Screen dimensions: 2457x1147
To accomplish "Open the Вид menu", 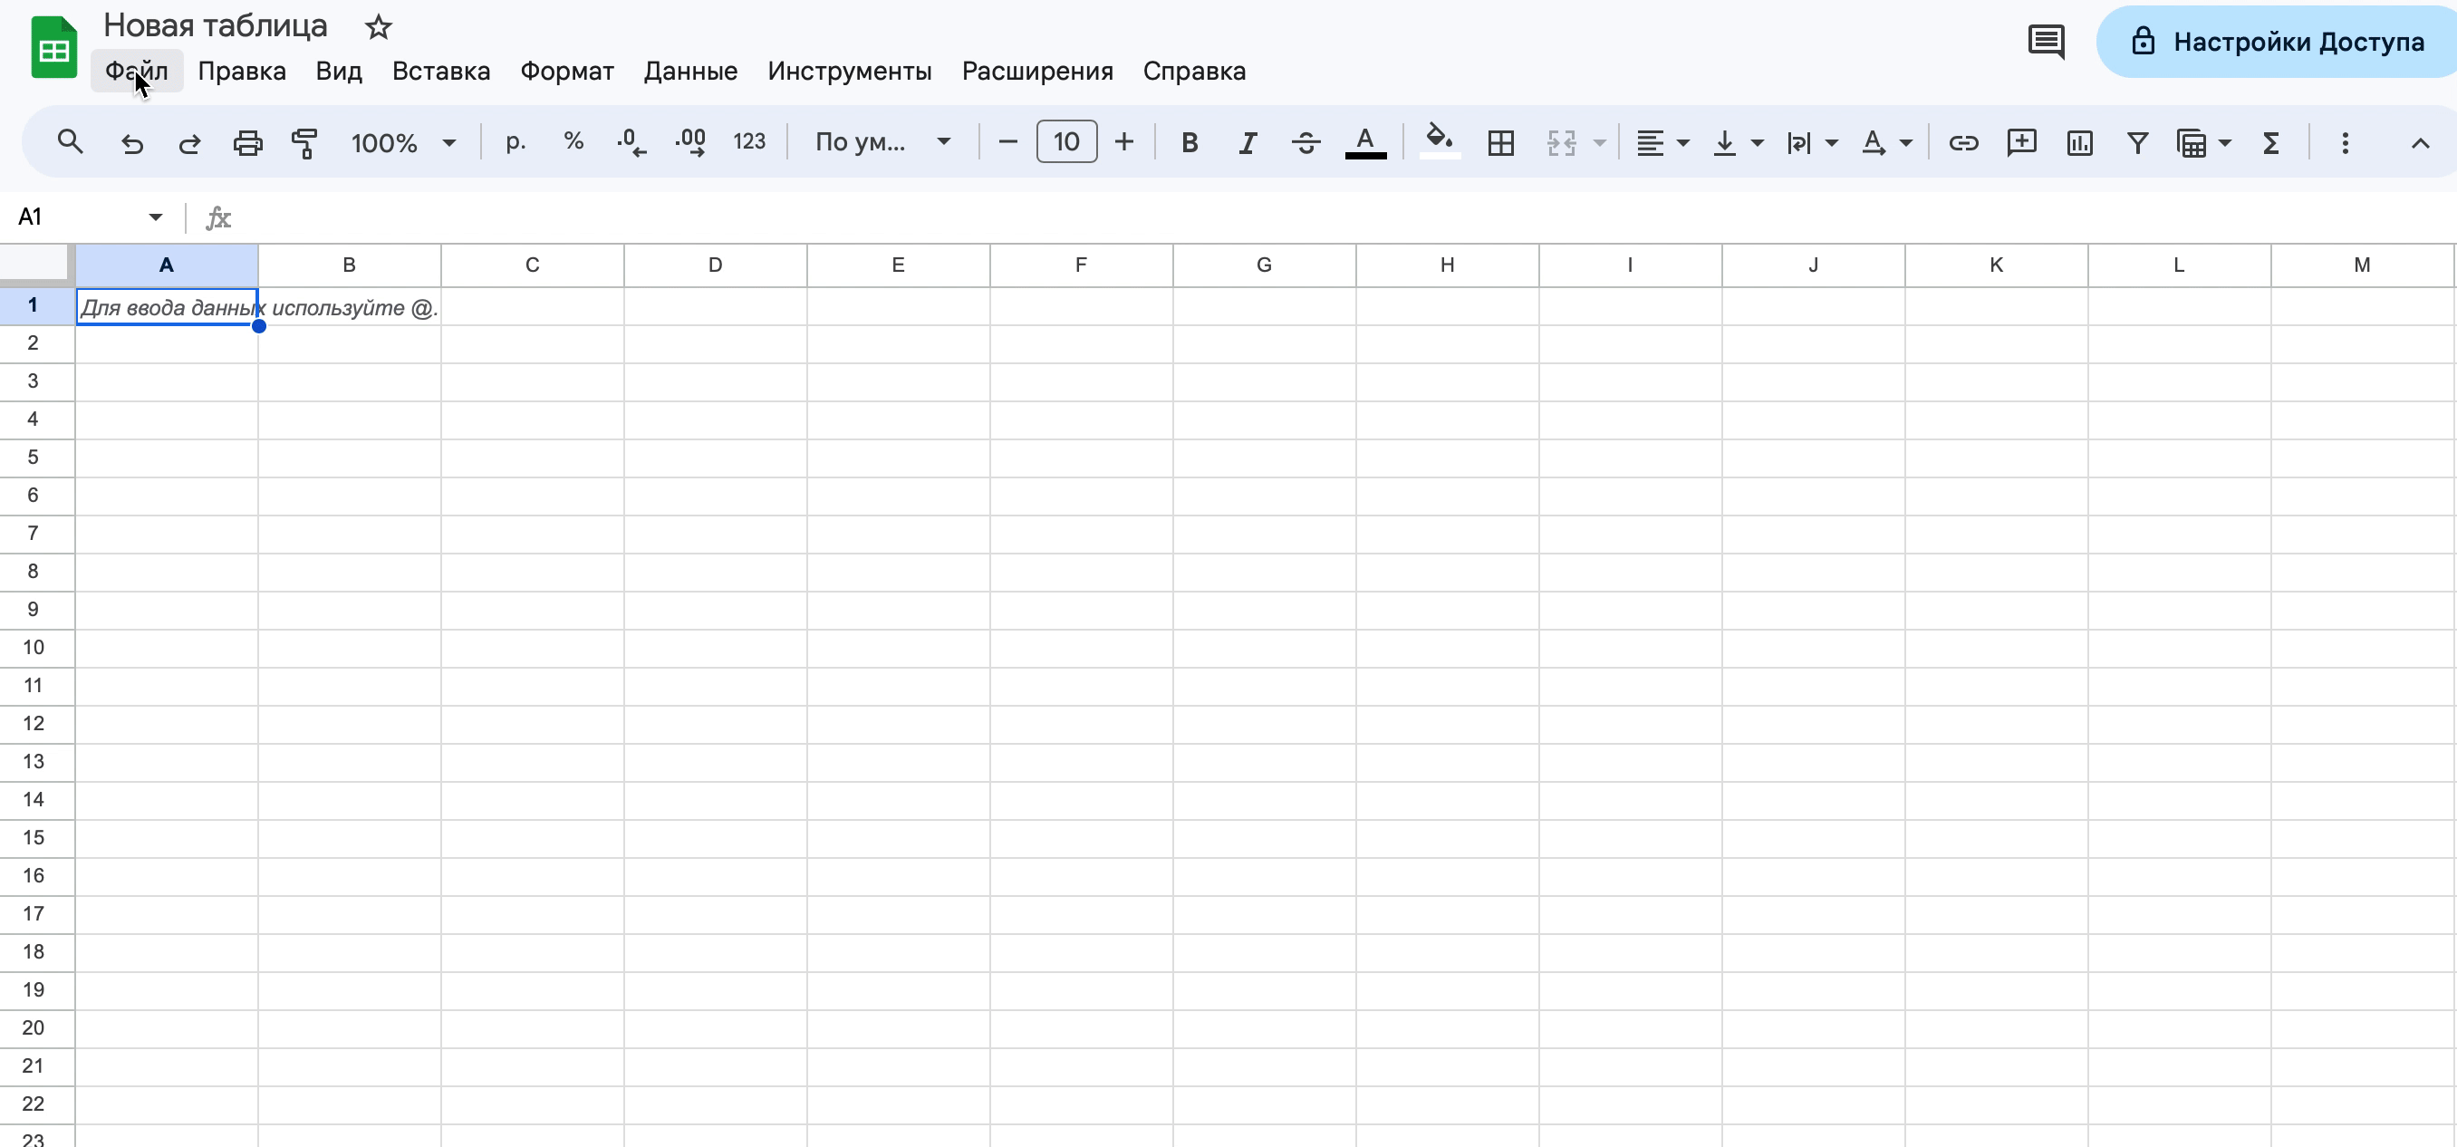I will tap(339, 72).
